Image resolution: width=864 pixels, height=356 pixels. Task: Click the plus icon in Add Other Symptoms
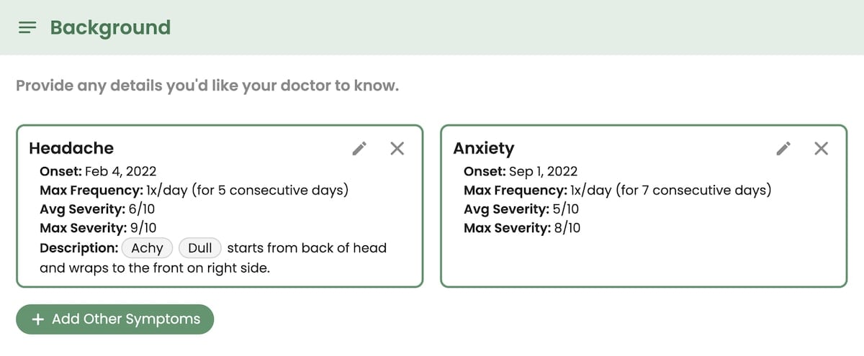(38, 319)
